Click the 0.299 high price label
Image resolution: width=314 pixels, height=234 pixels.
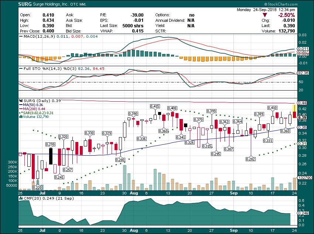[x=50, y=145]
